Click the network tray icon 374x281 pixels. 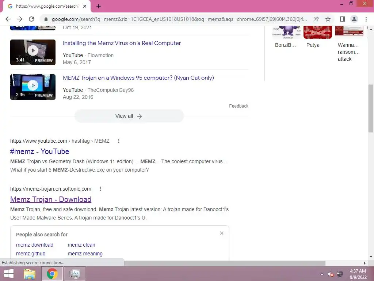tap(340, 274)
